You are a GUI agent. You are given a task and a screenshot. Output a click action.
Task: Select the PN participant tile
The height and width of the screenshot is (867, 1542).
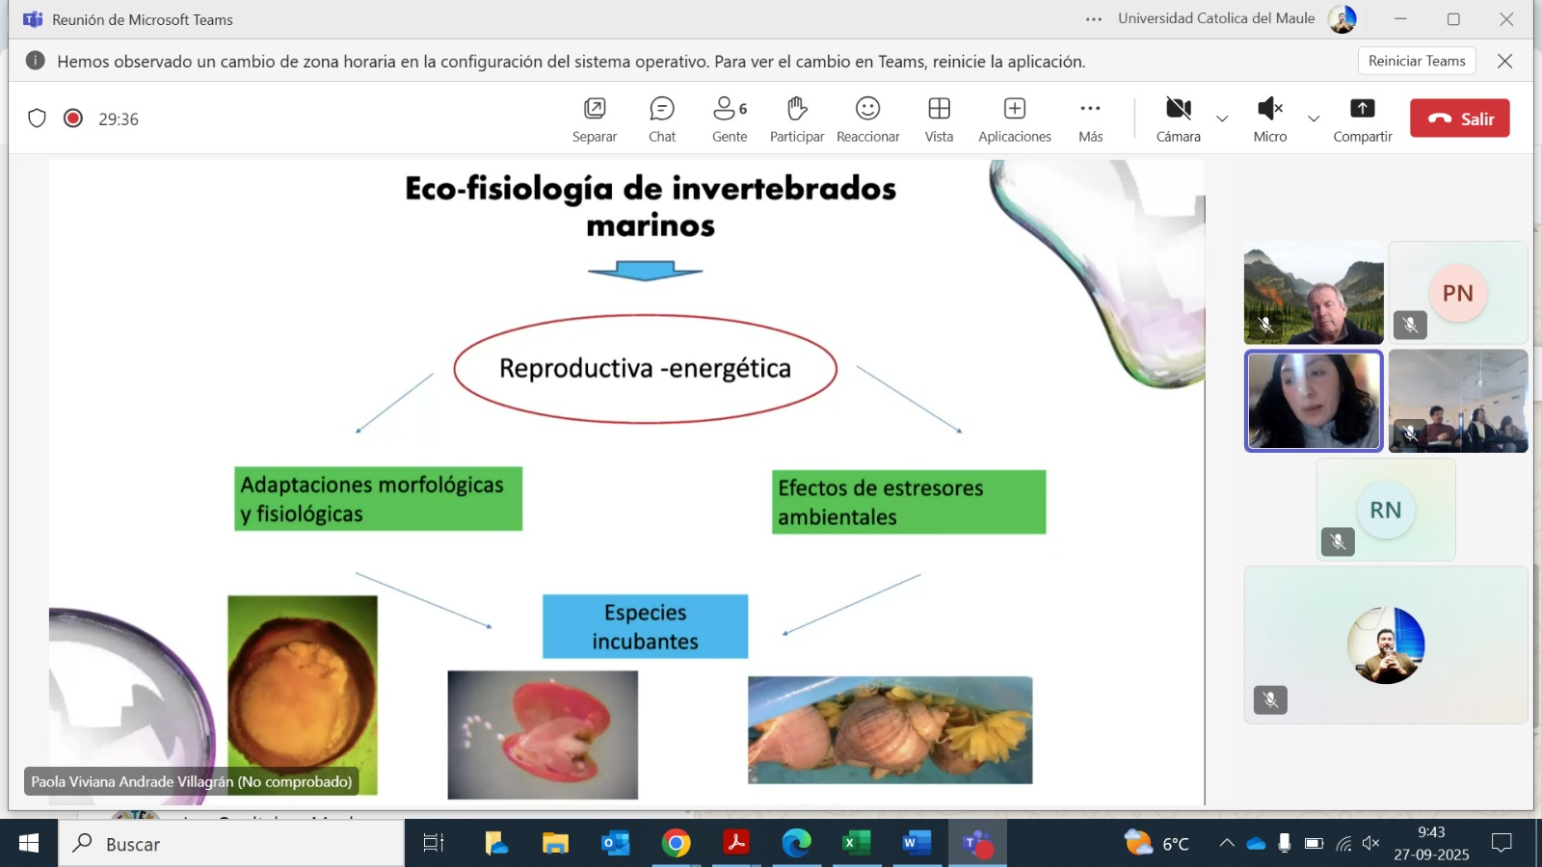pos(1457,293)
